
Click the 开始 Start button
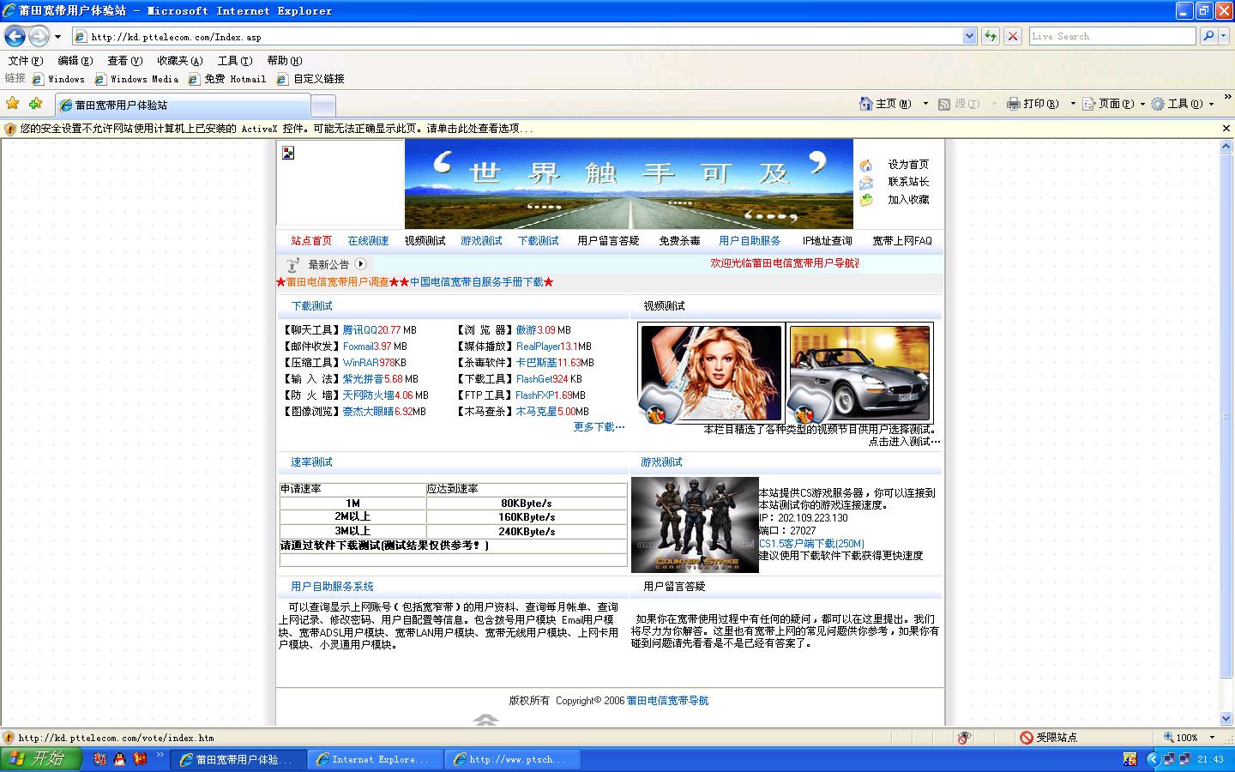41,759
